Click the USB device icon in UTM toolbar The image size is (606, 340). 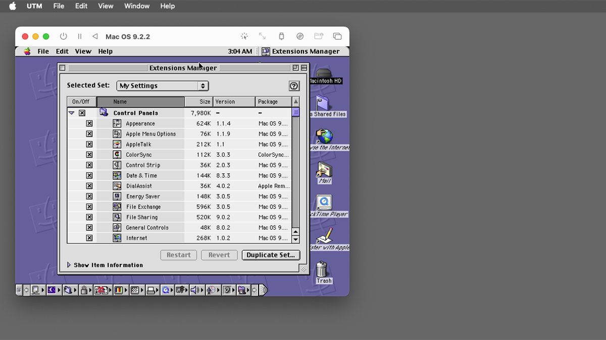click(x=281, y=36)
